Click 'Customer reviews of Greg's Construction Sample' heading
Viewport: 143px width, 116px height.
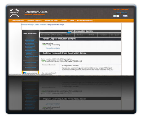pyautogui.click(x=65, y=53)
